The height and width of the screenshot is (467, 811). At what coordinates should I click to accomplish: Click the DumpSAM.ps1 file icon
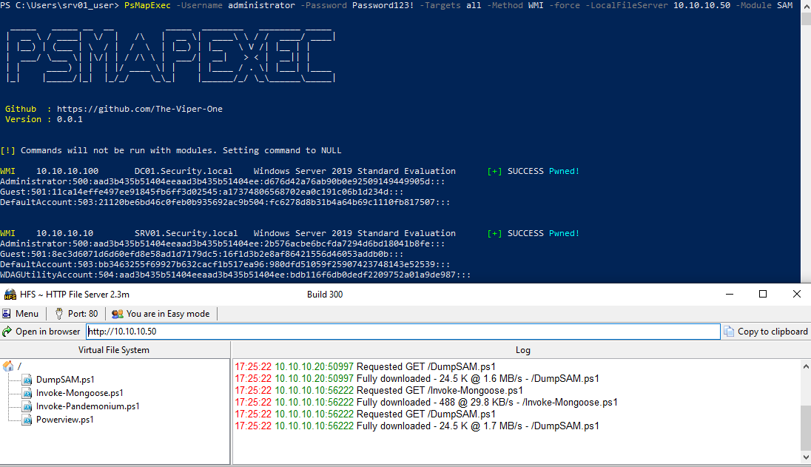coord(27,380)
